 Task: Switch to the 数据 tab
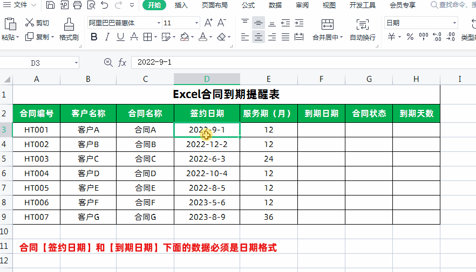275,5
